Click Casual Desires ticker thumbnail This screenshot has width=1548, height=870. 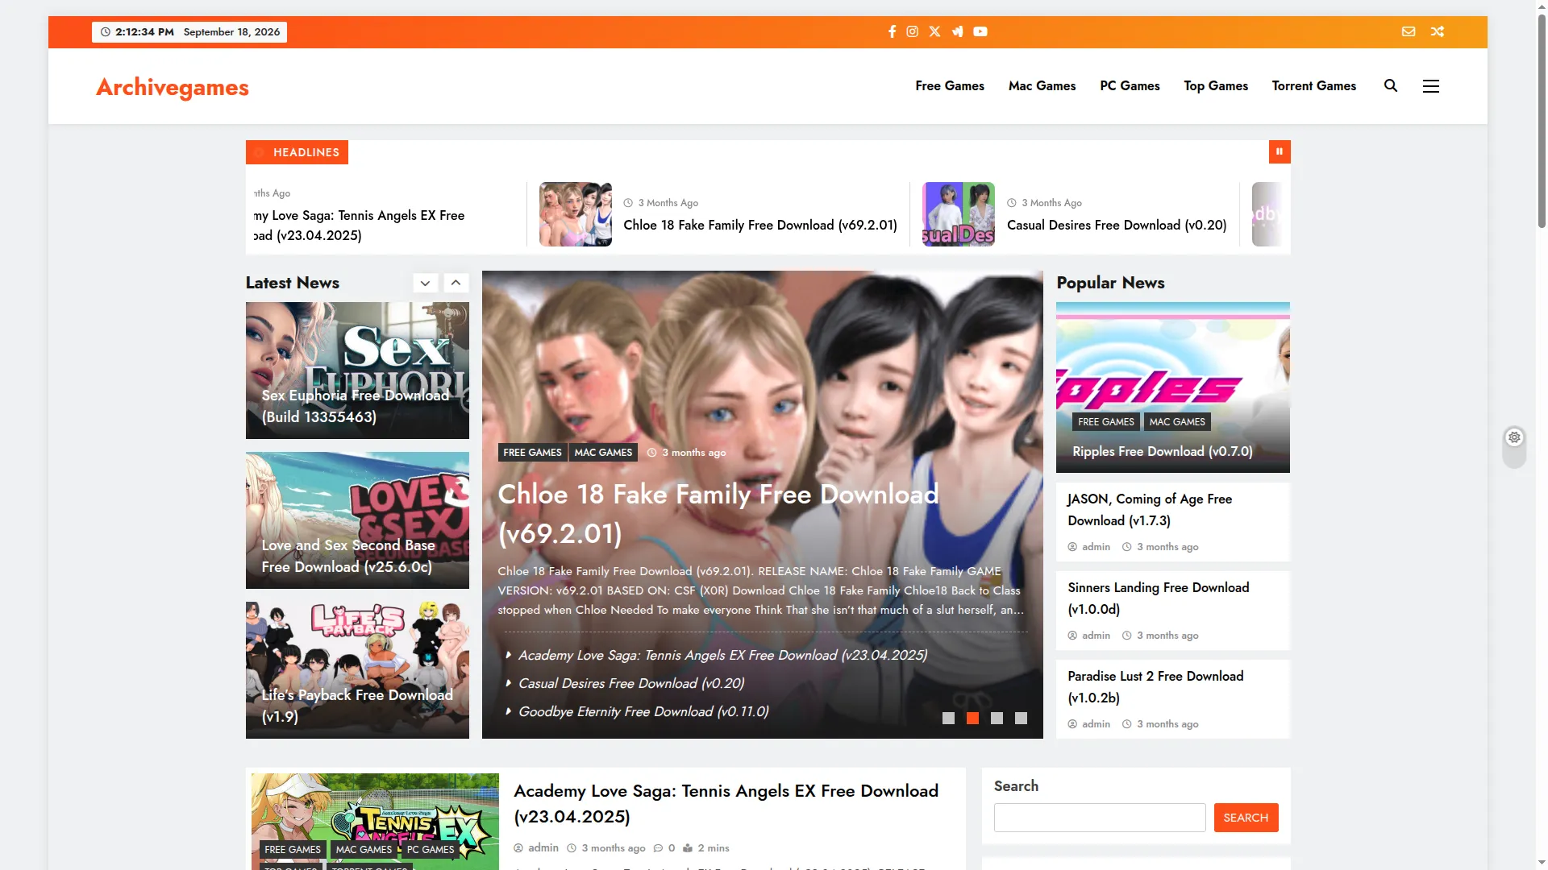(959, 214)
